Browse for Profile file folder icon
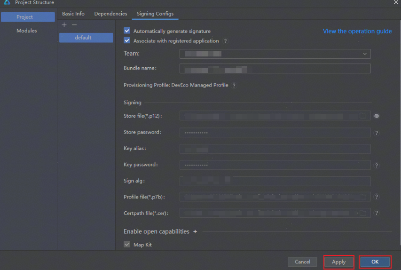Screen dimensions: 401x270 (x=363, y=197)
